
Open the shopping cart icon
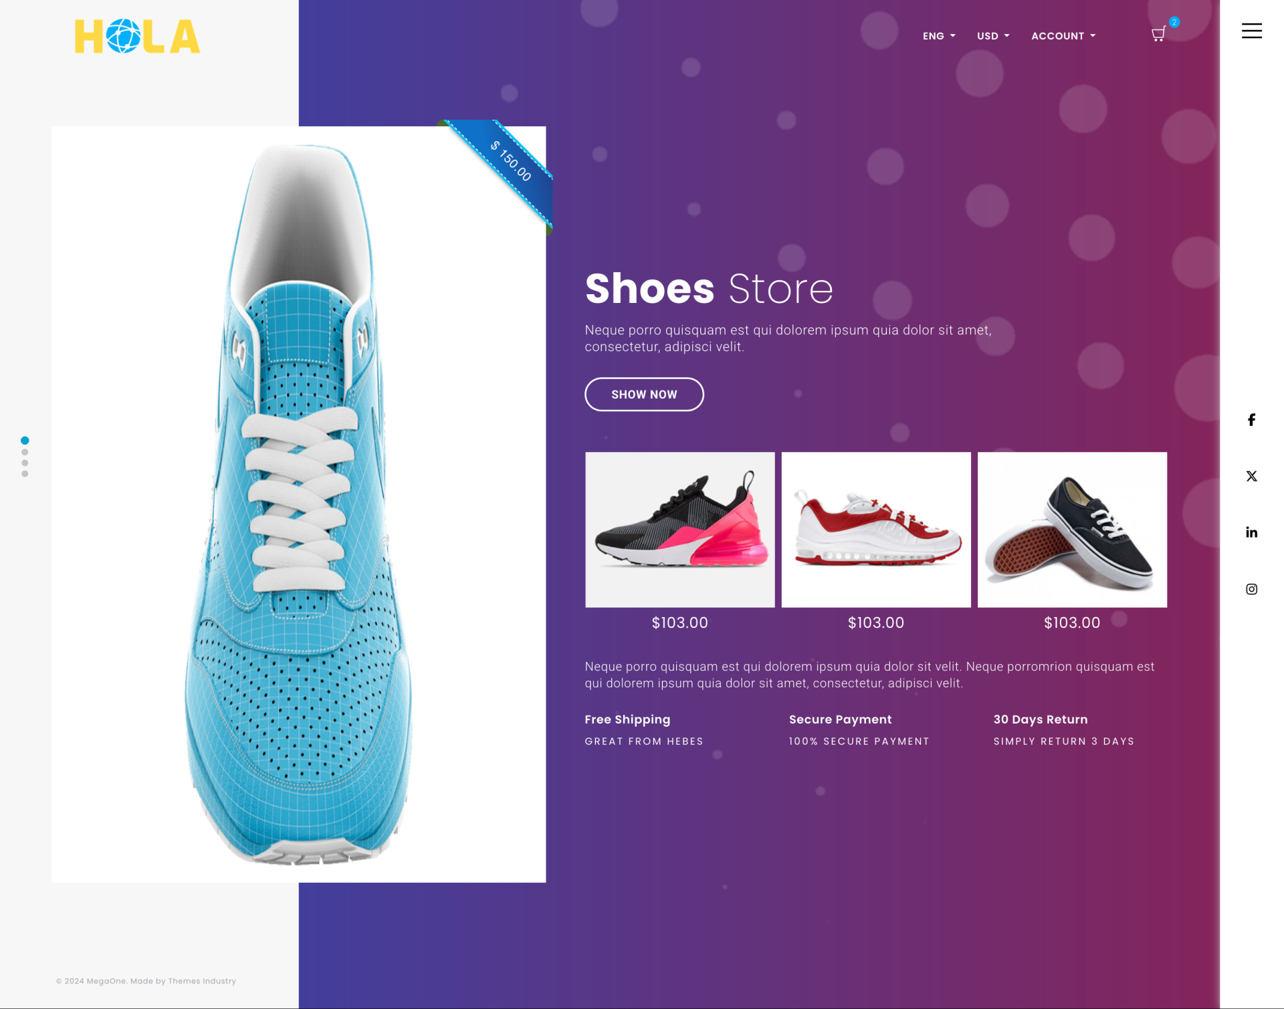1158,35
